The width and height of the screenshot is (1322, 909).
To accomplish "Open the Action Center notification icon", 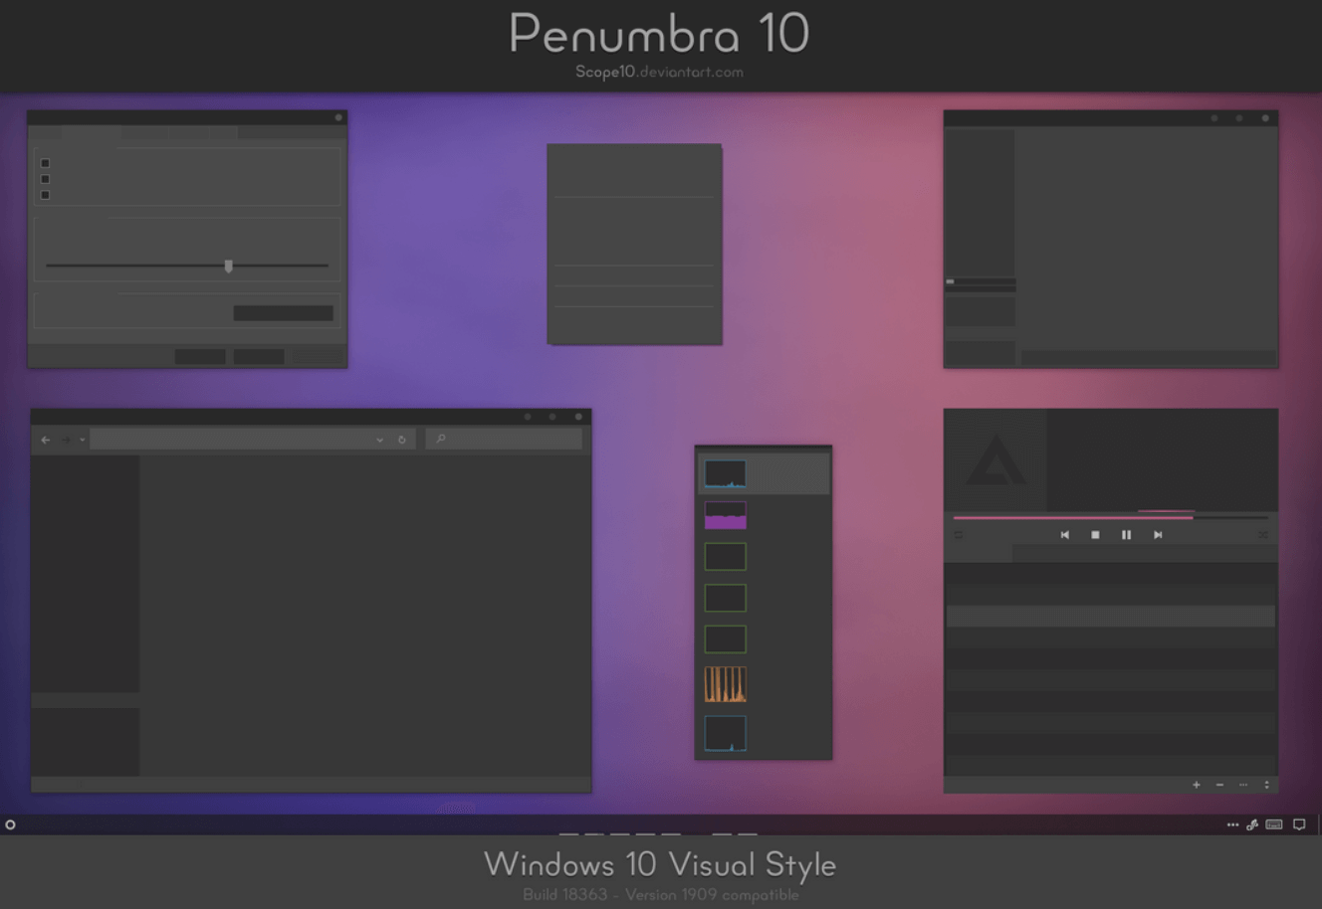I will pos(1299,824).
